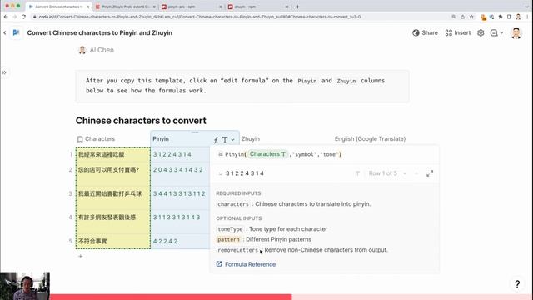Click the browser profile avatar icon

(x=518, y=17)
